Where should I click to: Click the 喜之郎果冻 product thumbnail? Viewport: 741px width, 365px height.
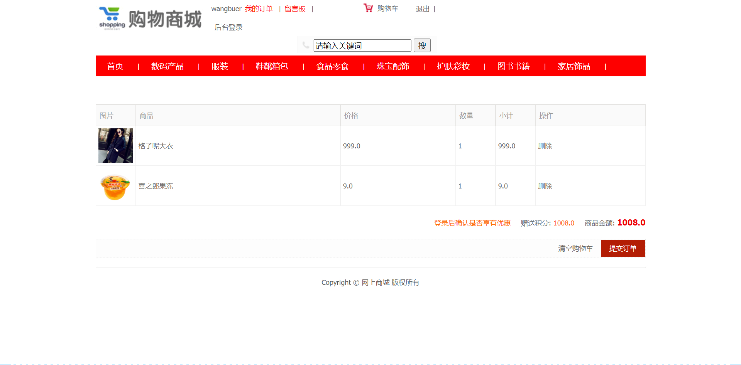click(x=115, y=186)
